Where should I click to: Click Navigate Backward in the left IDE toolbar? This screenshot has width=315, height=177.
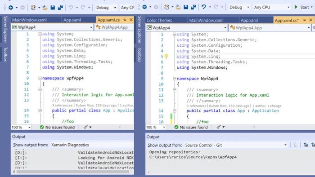11,8
